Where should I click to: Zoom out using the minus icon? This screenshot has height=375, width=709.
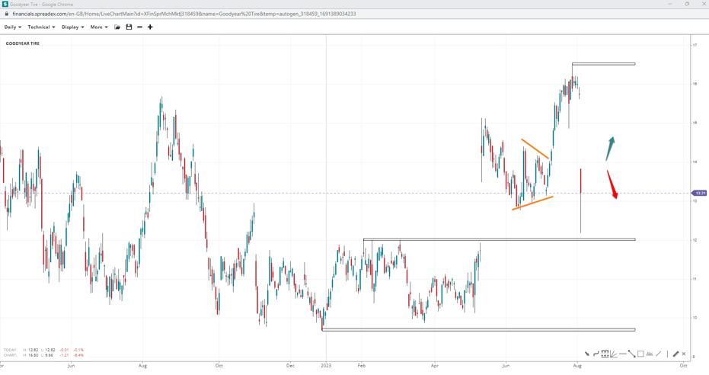click(x=139, y=27)
